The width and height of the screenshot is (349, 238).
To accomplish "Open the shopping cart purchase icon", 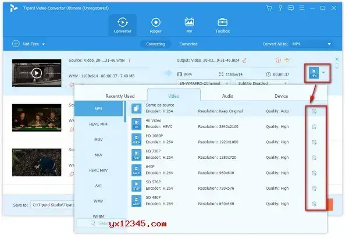I will pos(269,8).
